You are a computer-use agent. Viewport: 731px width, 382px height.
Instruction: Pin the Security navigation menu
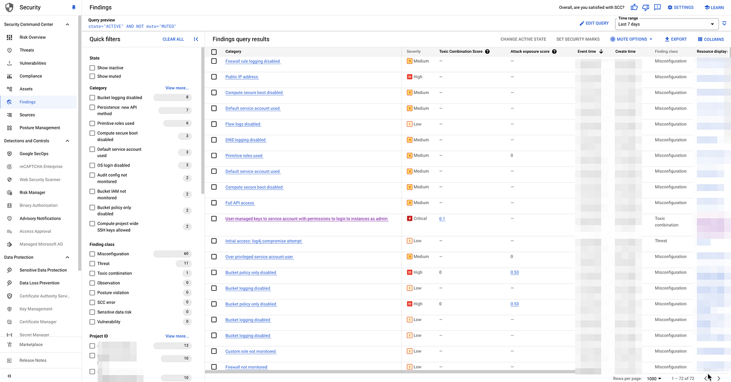click(73, 7)
